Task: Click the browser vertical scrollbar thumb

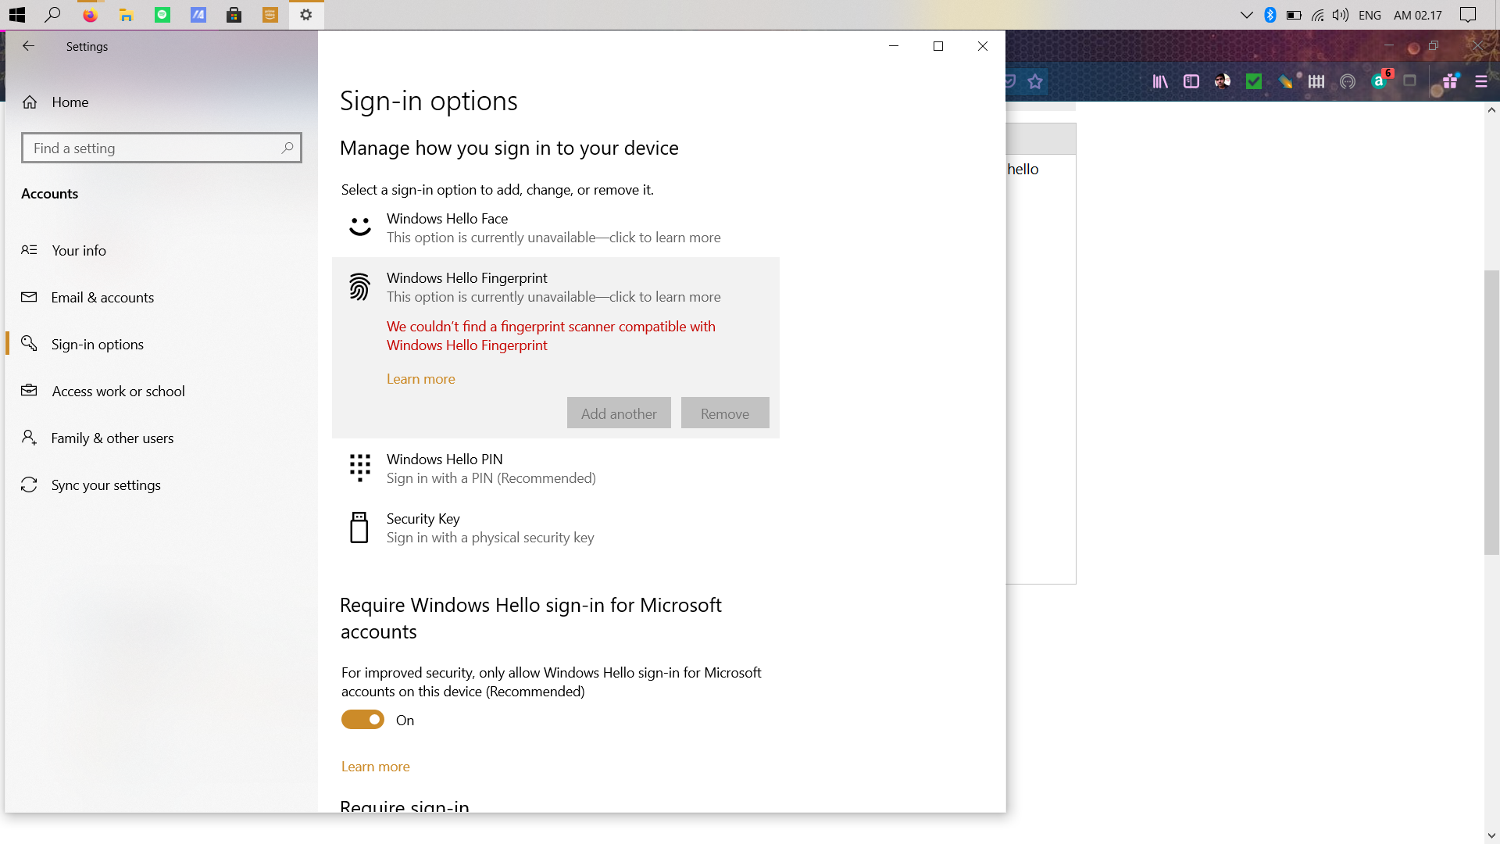Action: tap(1491, 412)
